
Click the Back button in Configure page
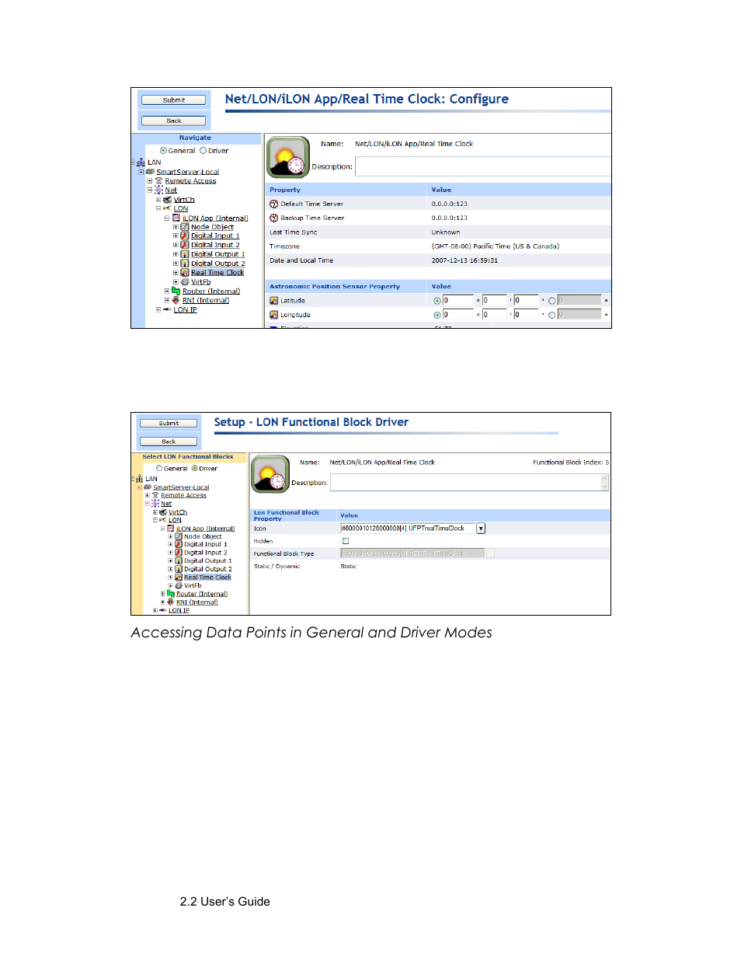[174, 120]
